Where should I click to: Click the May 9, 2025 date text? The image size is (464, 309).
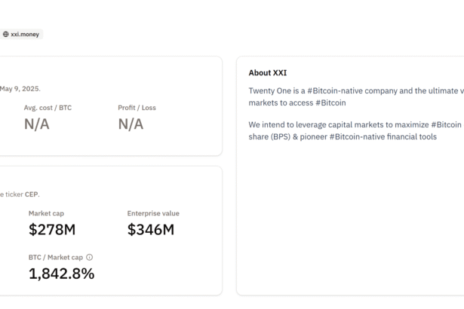(x=20, y=89)
